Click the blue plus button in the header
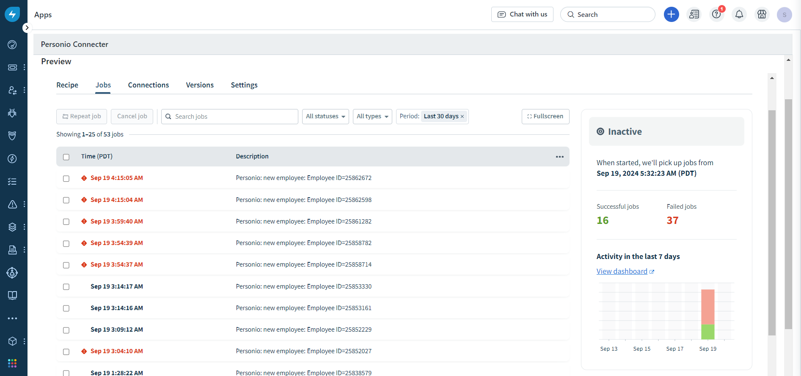The image size is (801, 376). click(x=671, y=14)
